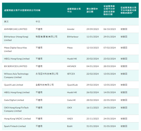Select Chinese name '全毅科技有限公司'
This screenshot has height=131, width=141.
tap(45, 85)
